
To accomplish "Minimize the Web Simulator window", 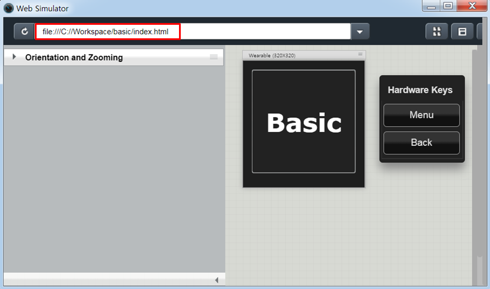I will coord(432,6).
